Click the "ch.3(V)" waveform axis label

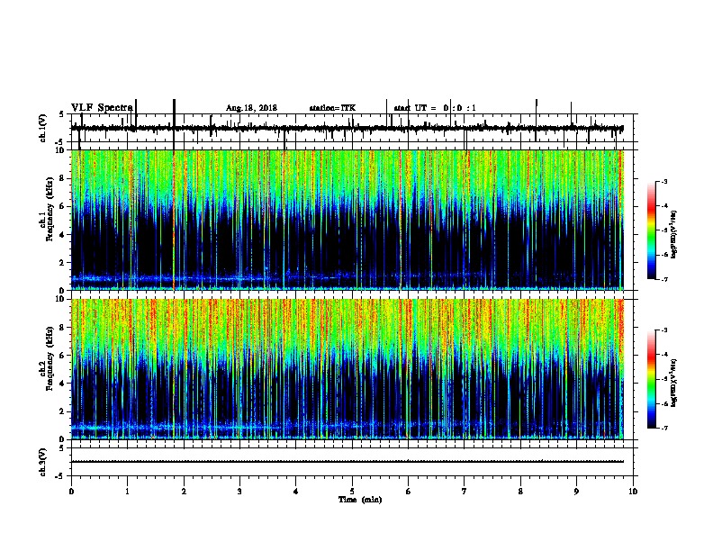coord(42,462)
